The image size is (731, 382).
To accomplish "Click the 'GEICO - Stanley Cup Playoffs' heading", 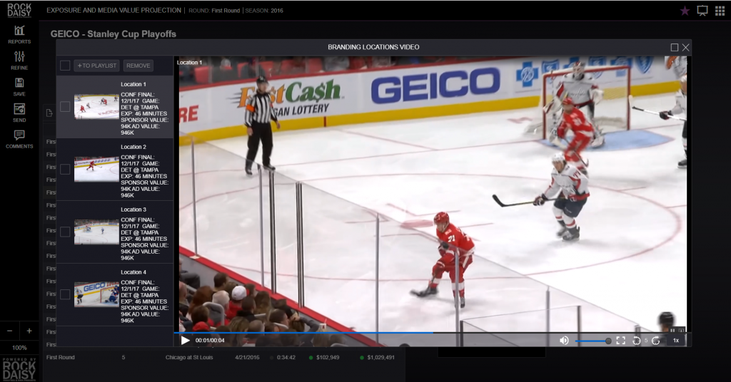I will [114, 34].
